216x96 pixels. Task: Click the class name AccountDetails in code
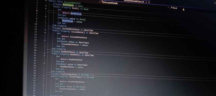tap(72, 2)
